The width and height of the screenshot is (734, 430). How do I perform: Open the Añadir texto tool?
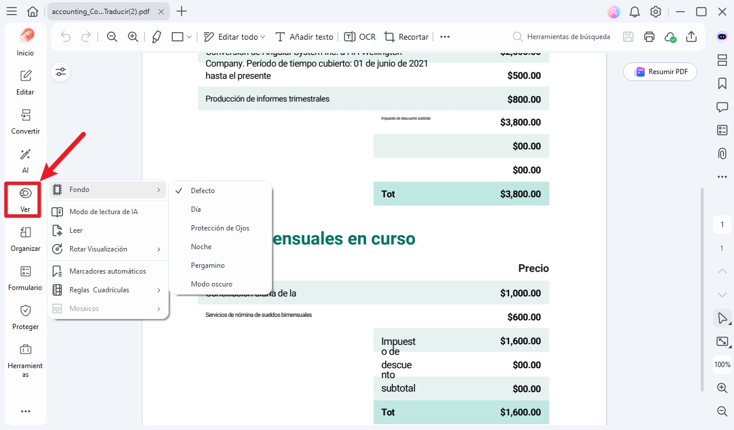pos(304,36)
